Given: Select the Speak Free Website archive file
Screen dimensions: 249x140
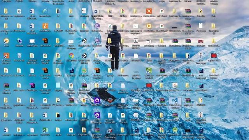Looking at the screenshot, I should [x=97, y=131].
